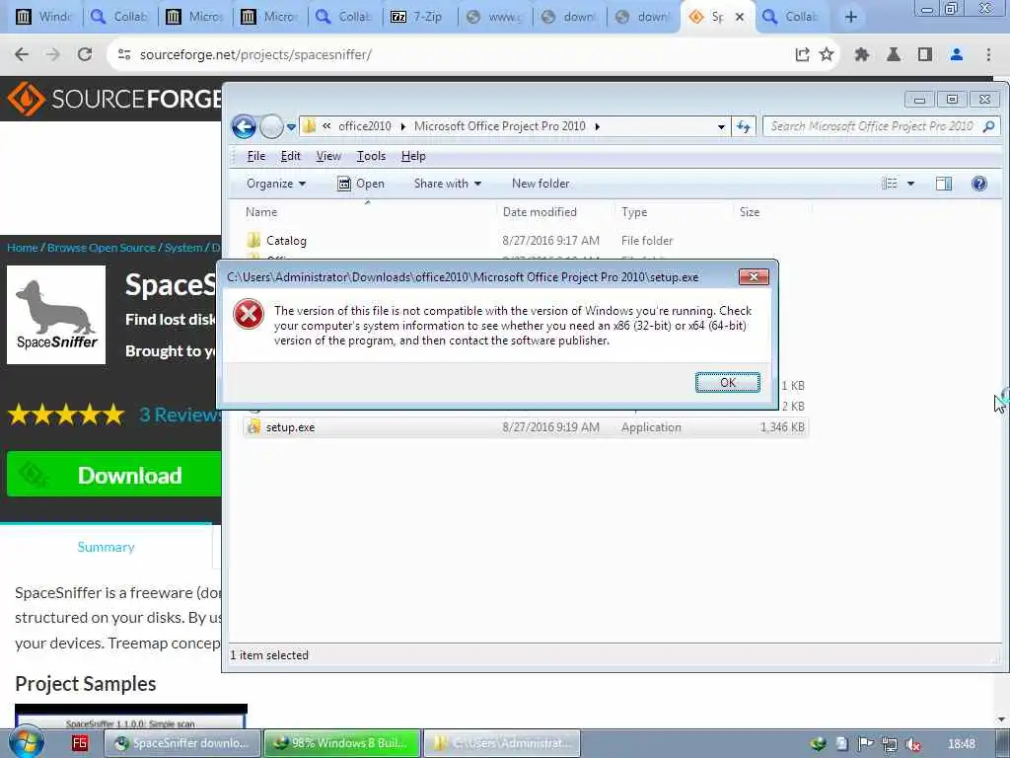Refresh the Explorer folder view
Image resolution: width=1010 pixels, height=758 pixels.
pyautogui.click(x=744, y=127)
